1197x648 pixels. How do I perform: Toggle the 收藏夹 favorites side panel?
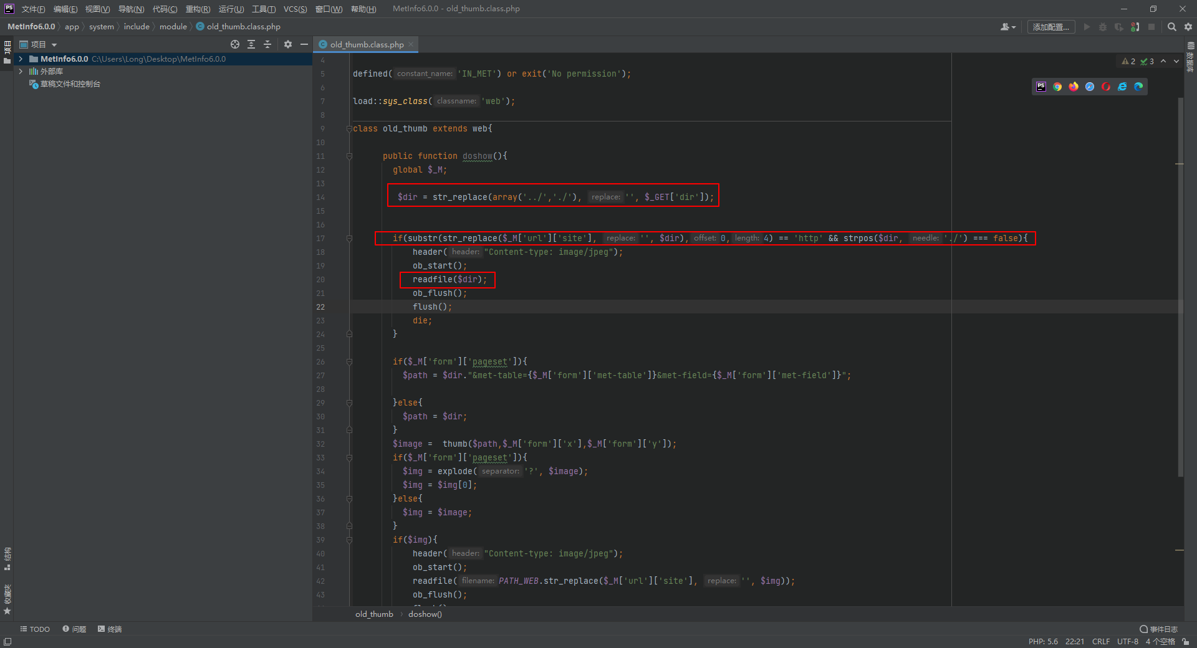pos(7,600)
